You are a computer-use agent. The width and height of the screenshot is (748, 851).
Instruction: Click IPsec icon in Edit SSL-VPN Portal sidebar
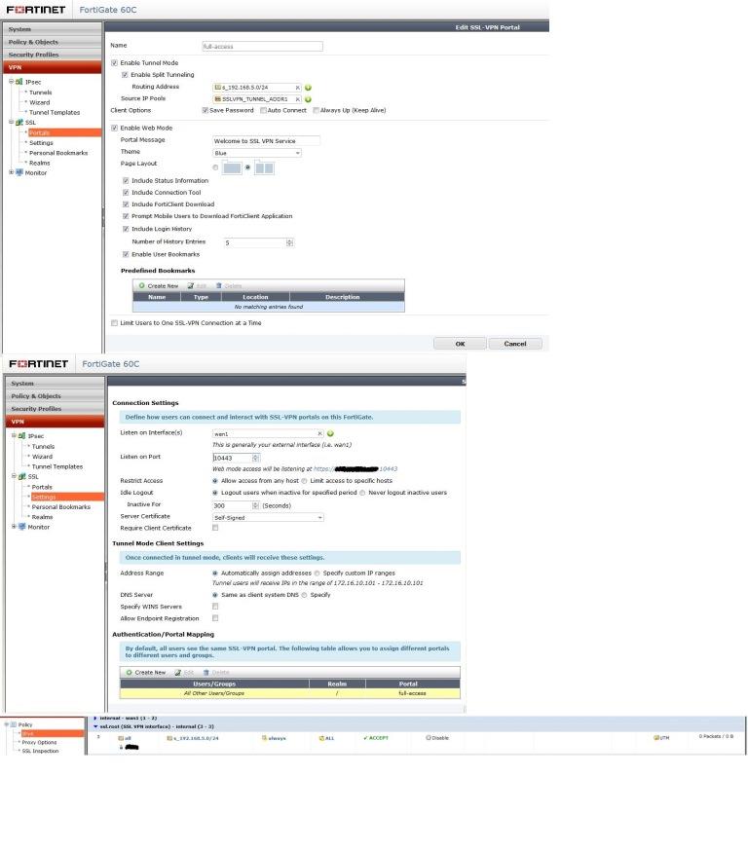click(x=19, y=82)
